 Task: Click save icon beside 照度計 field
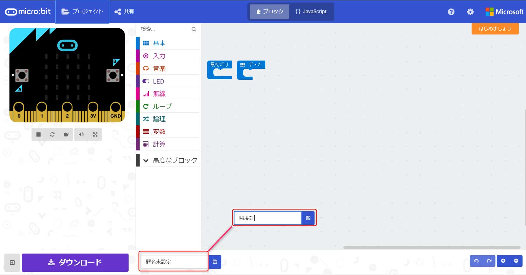(x=308, y=218)
